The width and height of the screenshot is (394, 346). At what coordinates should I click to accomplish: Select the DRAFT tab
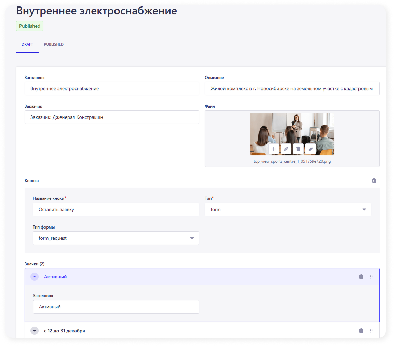[27, 44]
